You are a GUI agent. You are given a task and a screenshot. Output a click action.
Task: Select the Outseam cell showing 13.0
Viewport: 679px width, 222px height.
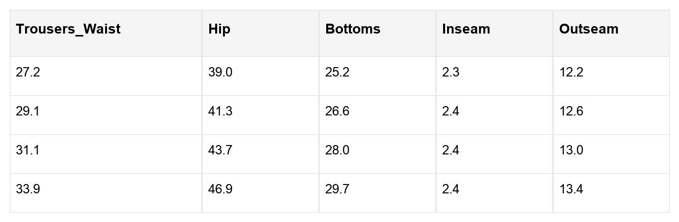click(x=571, y=150)
